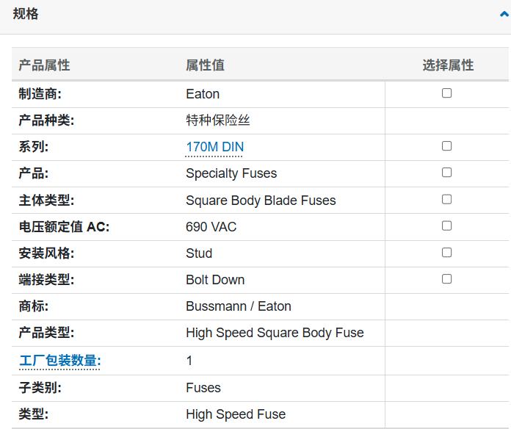Click the 类型 High Speed Fuse value

coord(236,414)
